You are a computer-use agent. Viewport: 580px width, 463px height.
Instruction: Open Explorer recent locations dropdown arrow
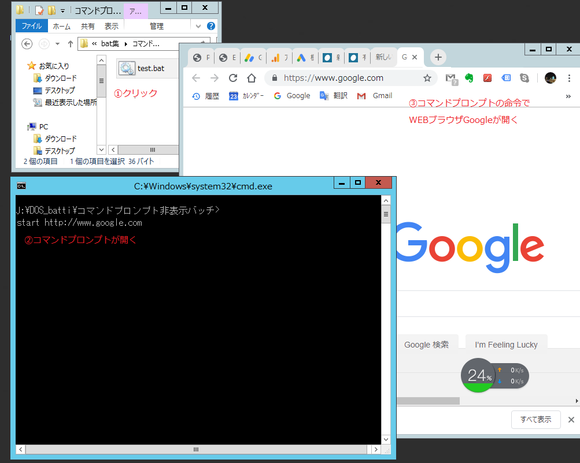57,44
